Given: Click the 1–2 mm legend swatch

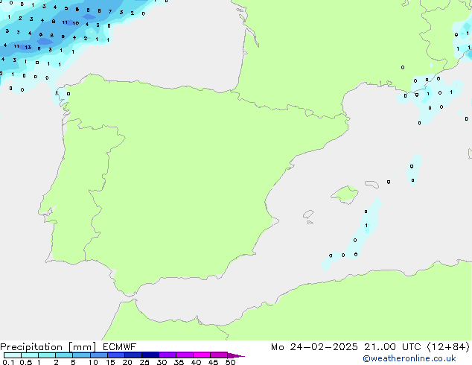Looking at the screenshot, I should (x=47, y=355).
